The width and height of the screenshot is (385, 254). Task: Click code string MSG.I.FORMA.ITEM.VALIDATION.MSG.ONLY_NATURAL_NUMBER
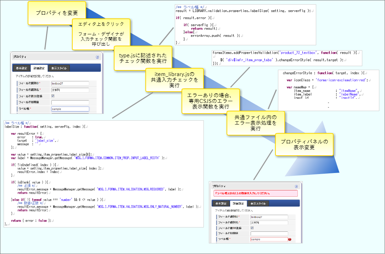[140, 207]
